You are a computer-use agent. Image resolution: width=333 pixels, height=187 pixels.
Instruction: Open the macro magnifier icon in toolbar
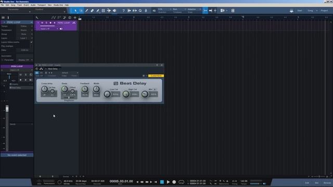coord(140,10)
